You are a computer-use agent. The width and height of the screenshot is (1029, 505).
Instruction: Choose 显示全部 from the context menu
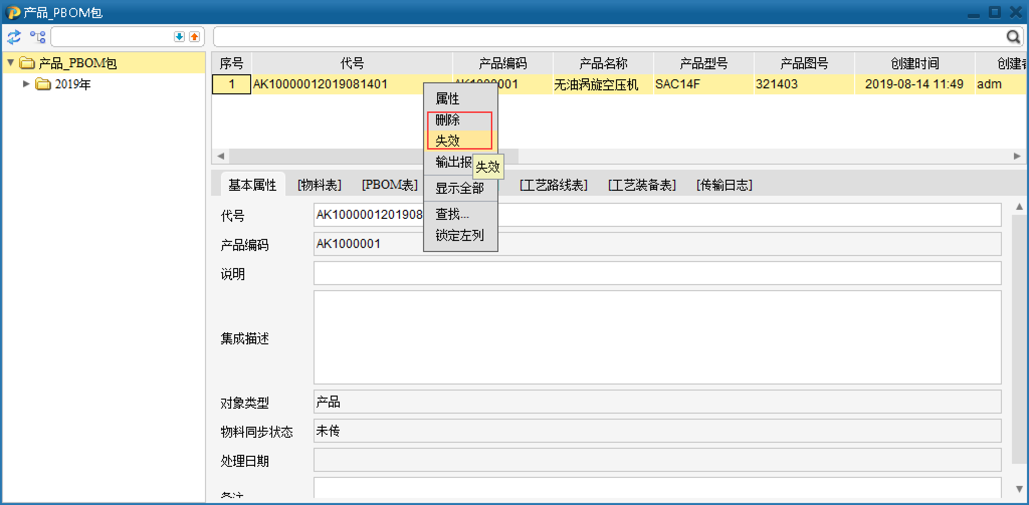461,188
